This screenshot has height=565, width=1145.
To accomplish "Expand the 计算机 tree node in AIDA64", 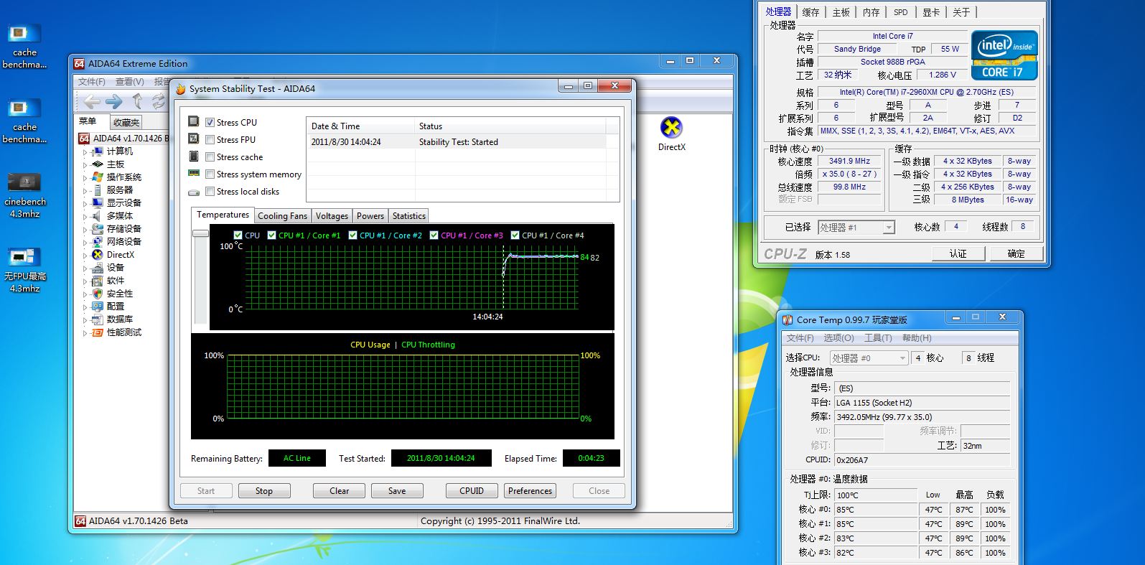I will (x=85, y=152).
